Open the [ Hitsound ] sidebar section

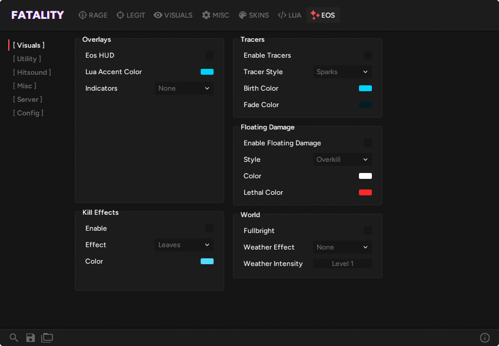(x=32, y=72)
